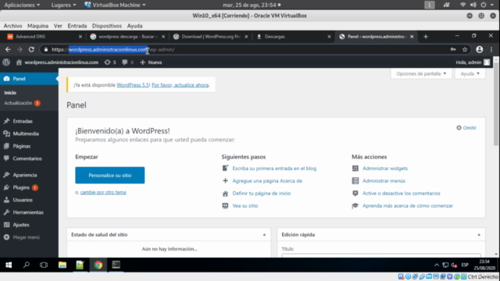Click Por favor, actualice ahora link
This screenshot has height=281, width=500.
click(180, 85)
